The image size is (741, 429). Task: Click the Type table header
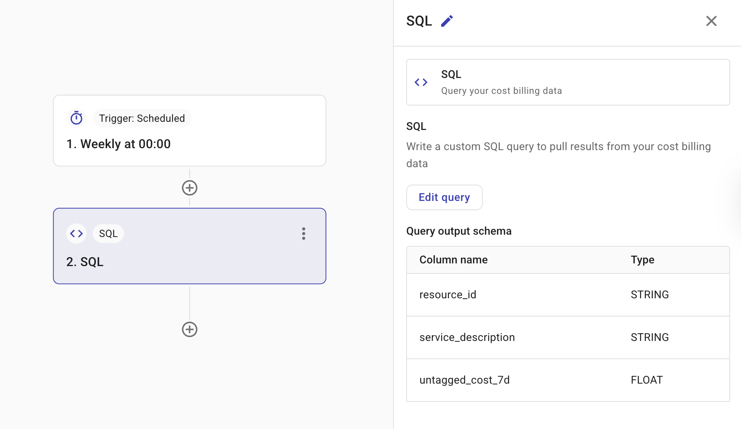(642, 259)
